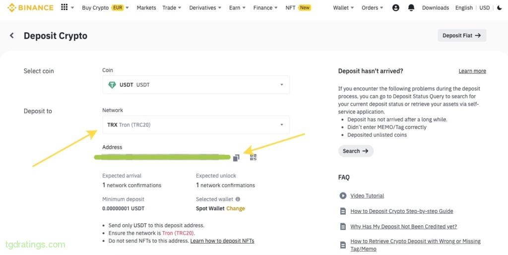The image size is (508, 255).
Task: Click the USDT Tether coin icon
Action: click(x=112, y=85)
